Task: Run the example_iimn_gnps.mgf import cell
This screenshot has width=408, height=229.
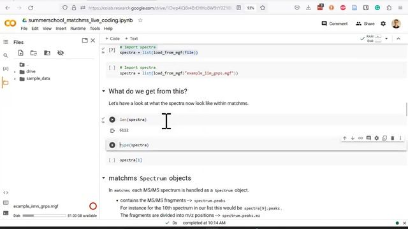Action: coord(112,68)
